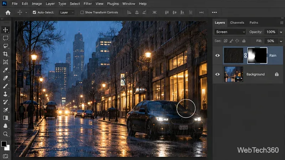Open the Image menu
Screen dimensions: 285x160
coord(37,4)
